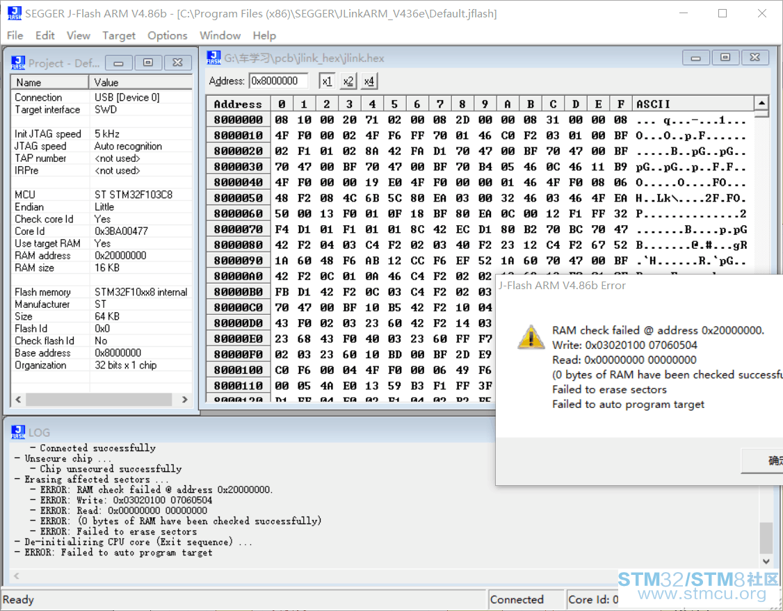783x611 pixels.
Task: Select the Connection row in Project
Action: [x=102, y=97]
